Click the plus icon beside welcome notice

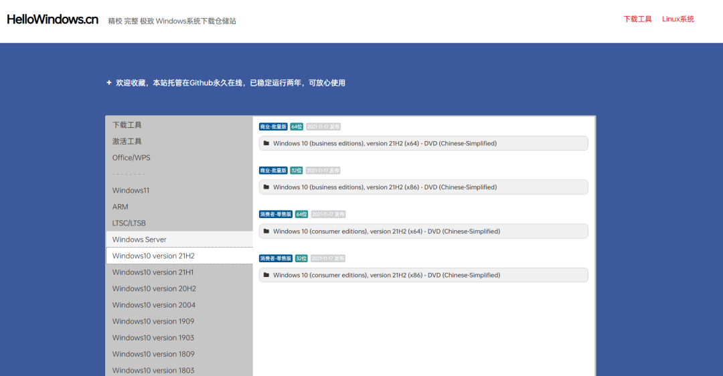tap(109, 82)
